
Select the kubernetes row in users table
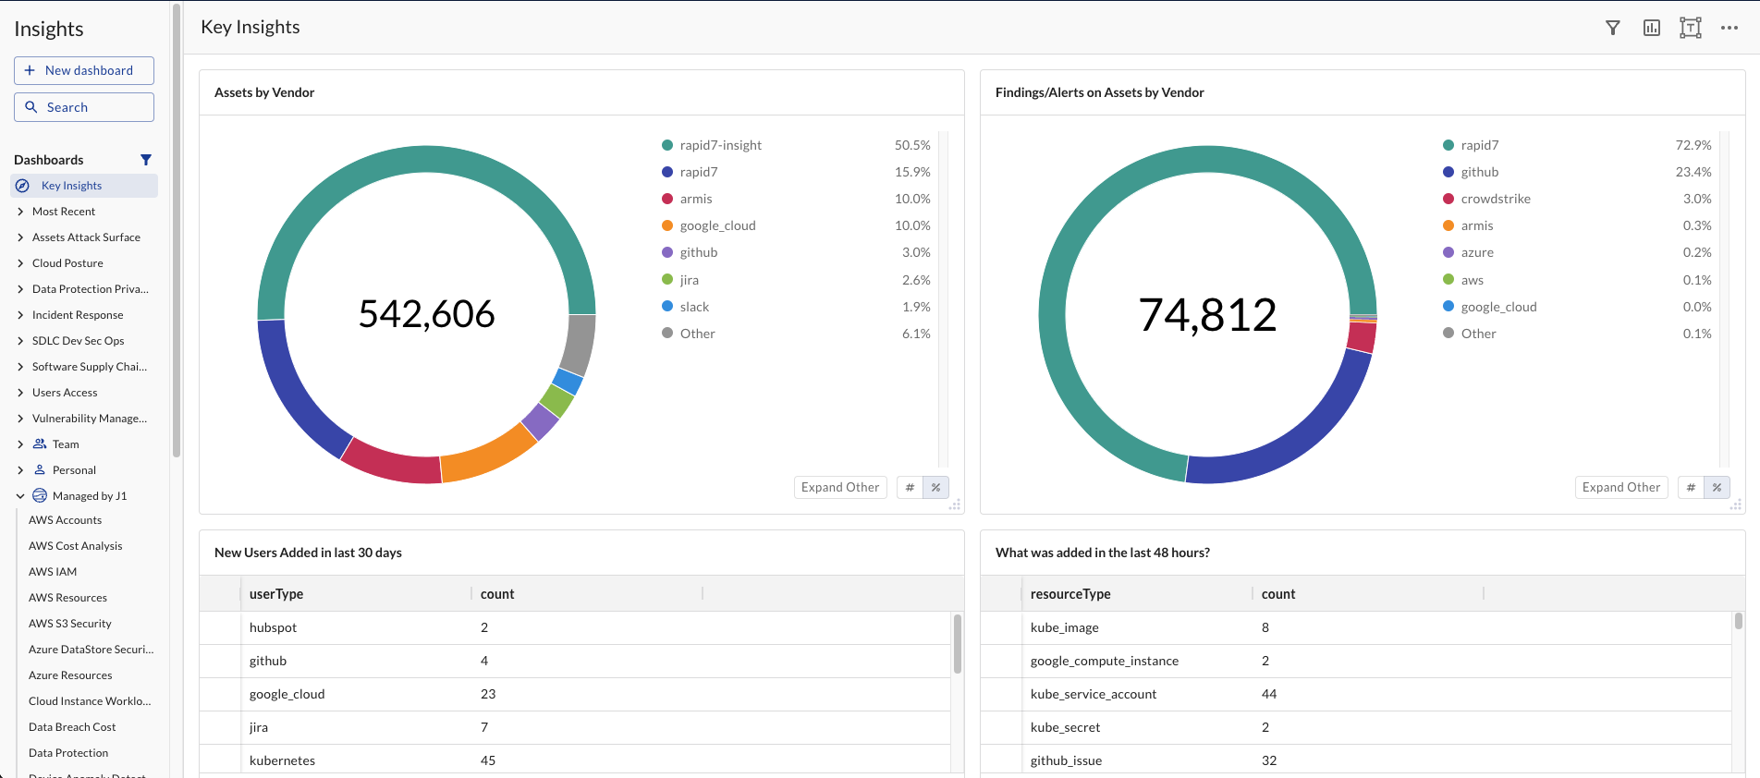[575, 760]
